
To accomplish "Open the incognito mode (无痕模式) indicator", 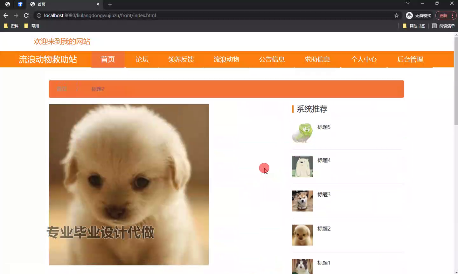I will point(418,16).
